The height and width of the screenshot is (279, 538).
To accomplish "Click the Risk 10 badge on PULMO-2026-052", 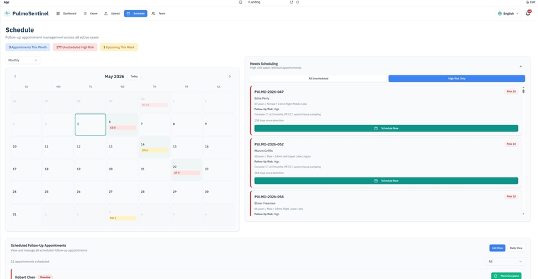I will click(511, 144).
